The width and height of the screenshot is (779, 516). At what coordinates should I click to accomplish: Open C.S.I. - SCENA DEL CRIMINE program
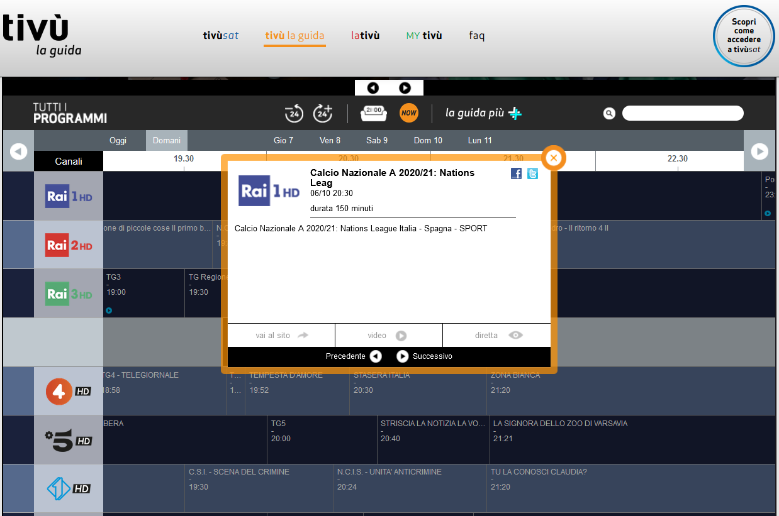pyautogui.click(x=259, y=488)
